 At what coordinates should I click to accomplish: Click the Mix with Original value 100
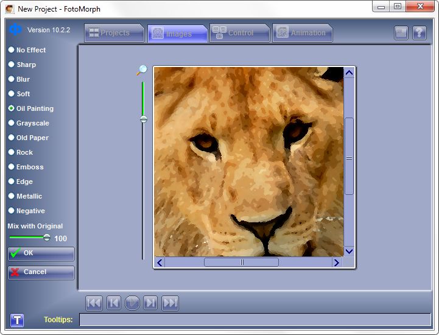[60, 239]
